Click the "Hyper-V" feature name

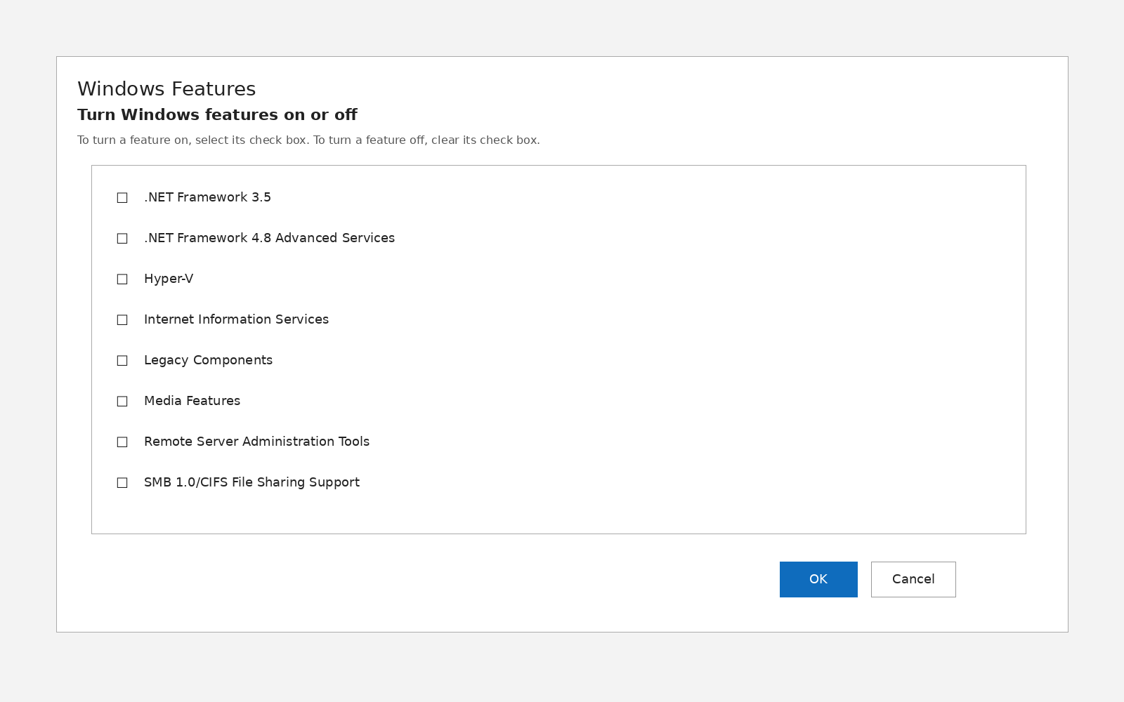(x=169, y=279)
